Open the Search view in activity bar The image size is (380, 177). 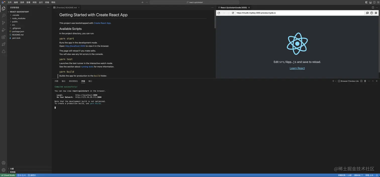pyautogui.click(x=4, y=16)
